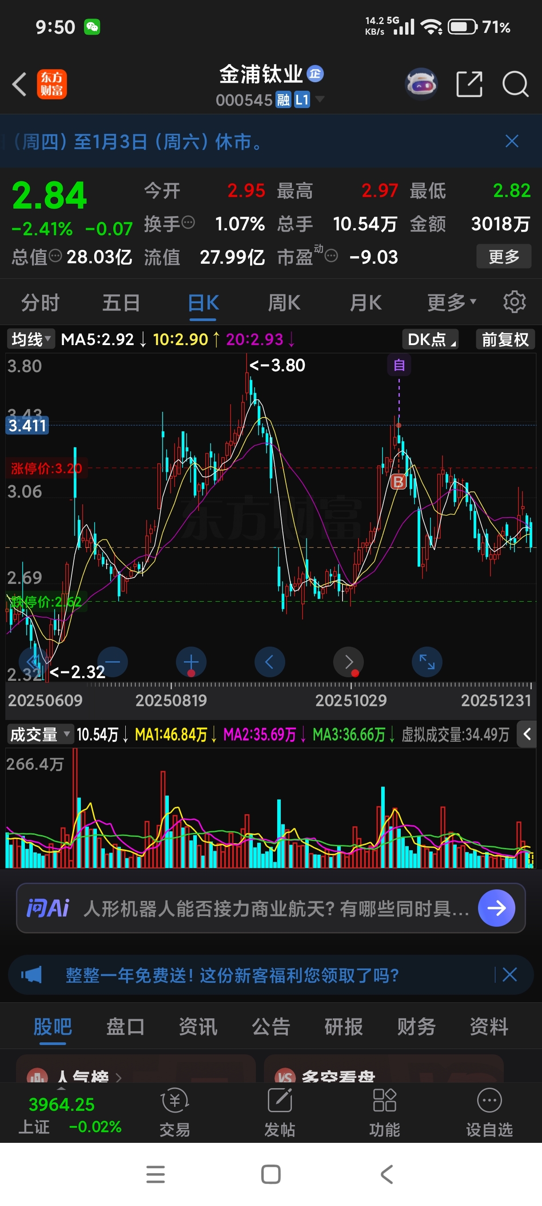Open the 资料 tab
The width and height of the screenshot is (542, 1206).
[x=489, y=1026]
